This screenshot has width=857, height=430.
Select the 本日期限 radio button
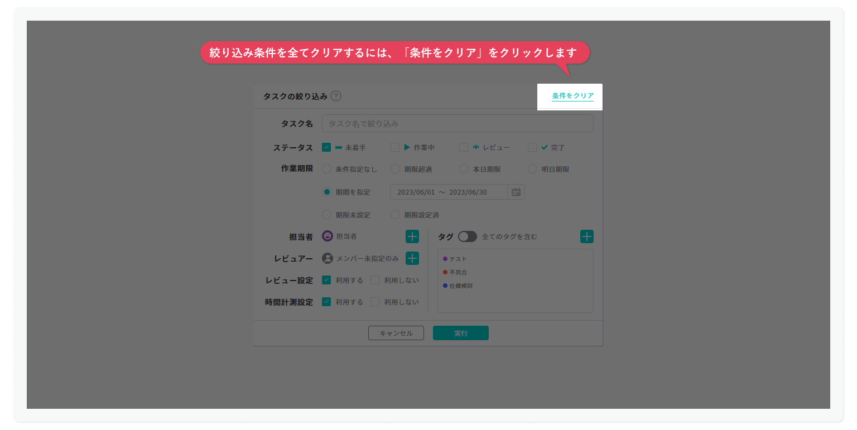(464, 169)
